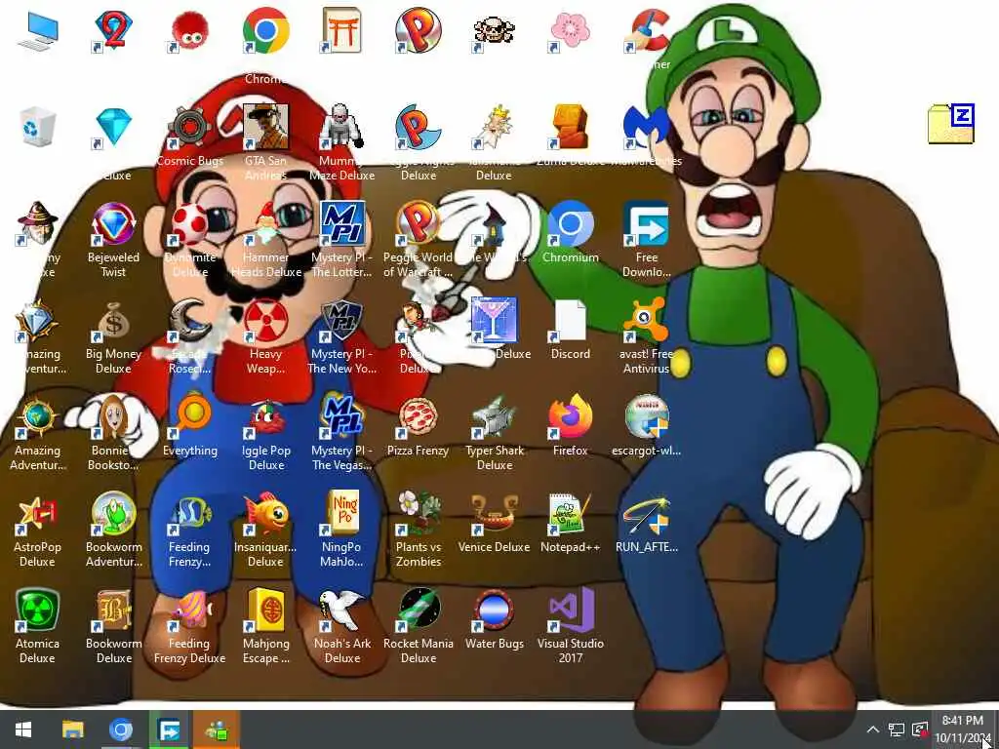Select the Atomica Deluxe icon
The height and width of the screenshot is (749, 999).
38,625
